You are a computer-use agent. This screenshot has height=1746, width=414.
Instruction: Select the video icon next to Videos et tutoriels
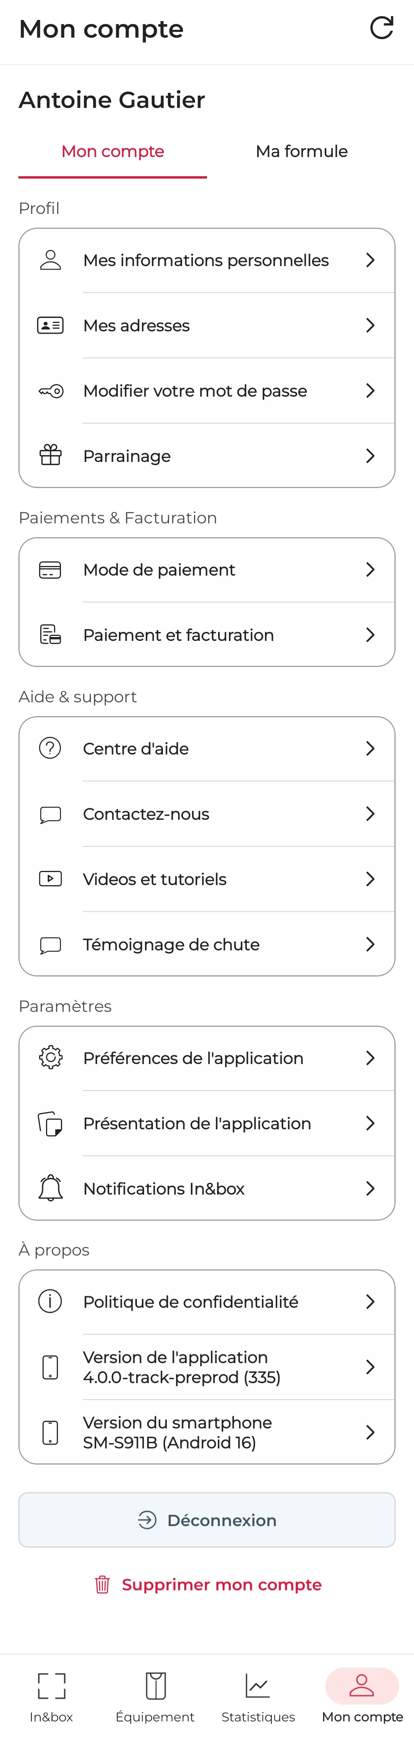pos(49,879)
